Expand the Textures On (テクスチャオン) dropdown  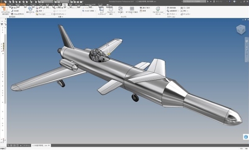(60, 14)
